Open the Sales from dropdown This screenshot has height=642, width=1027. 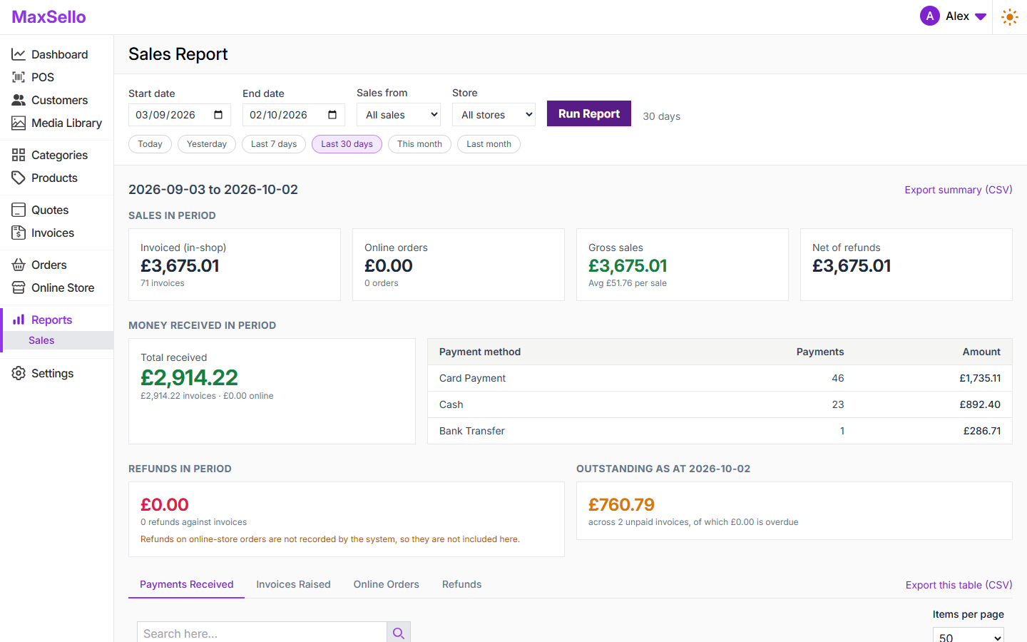pyautogui.click(x=399, y=115)
